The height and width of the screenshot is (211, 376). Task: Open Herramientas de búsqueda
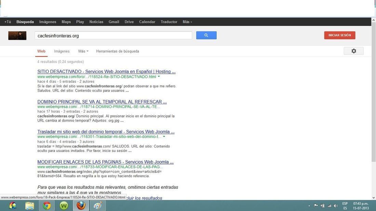[x=118, y=51]
